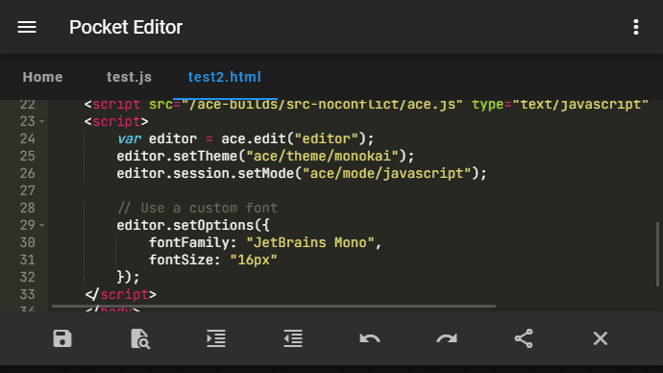Share the current file
The width and height of the screenshot is (663, 373).
pyautogui.click(x=524, y=338)
